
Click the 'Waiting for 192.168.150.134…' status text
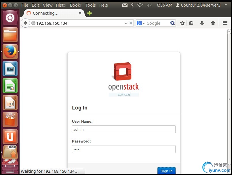pyautogui.click(x=50, y=171)
